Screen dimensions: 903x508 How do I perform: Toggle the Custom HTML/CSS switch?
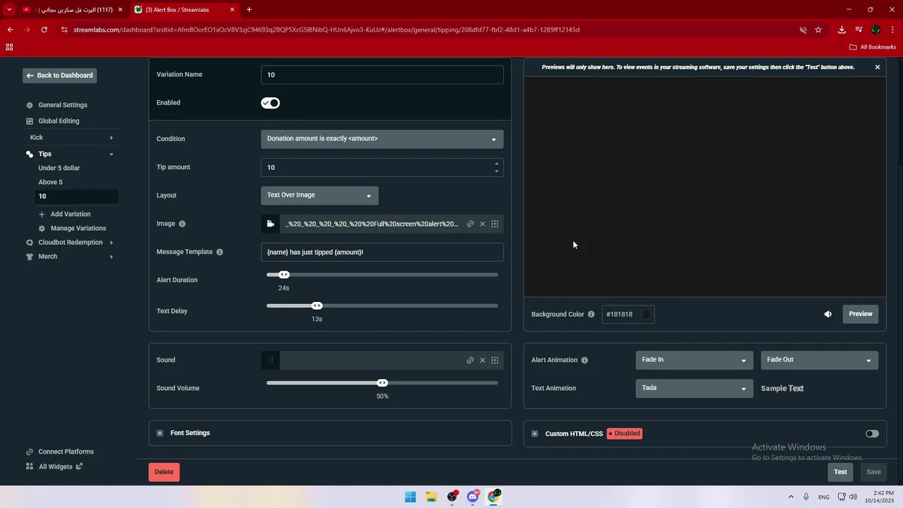873,434
